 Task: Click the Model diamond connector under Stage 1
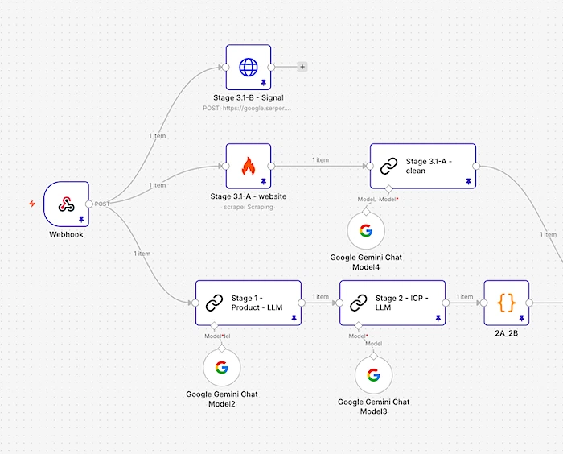(222, 328)
